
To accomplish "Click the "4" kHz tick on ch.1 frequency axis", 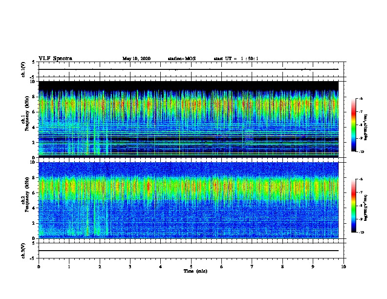I will coord(34,128).
